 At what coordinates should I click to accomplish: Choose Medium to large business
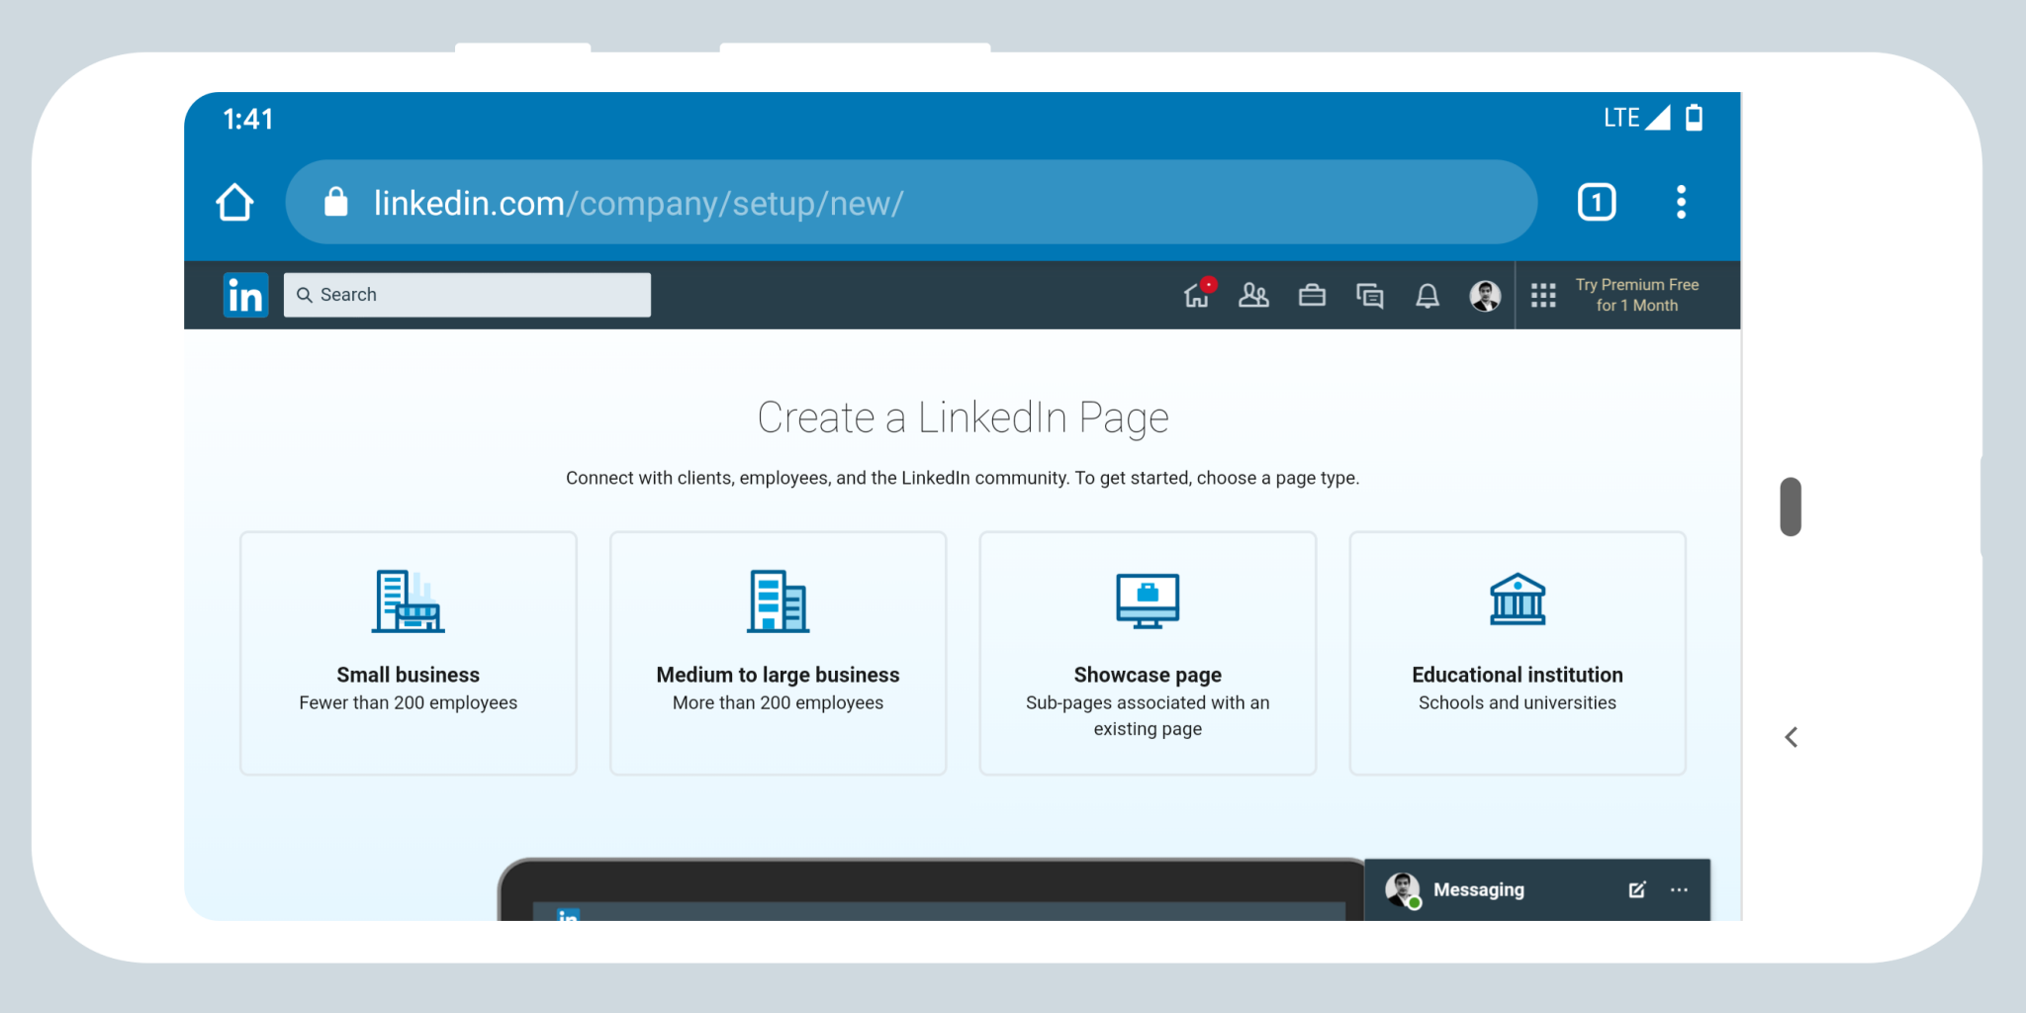[779, 653]
